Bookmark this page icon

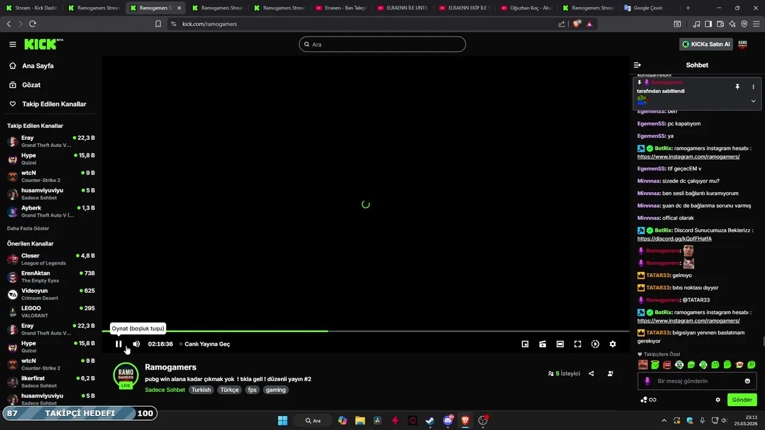pyautogui.click(x=158, y=24)
